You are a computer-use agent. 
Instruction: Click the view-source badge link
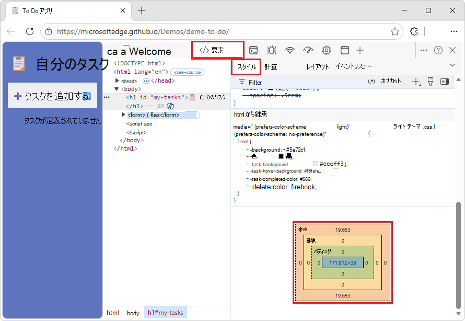[x=187, y=72]
